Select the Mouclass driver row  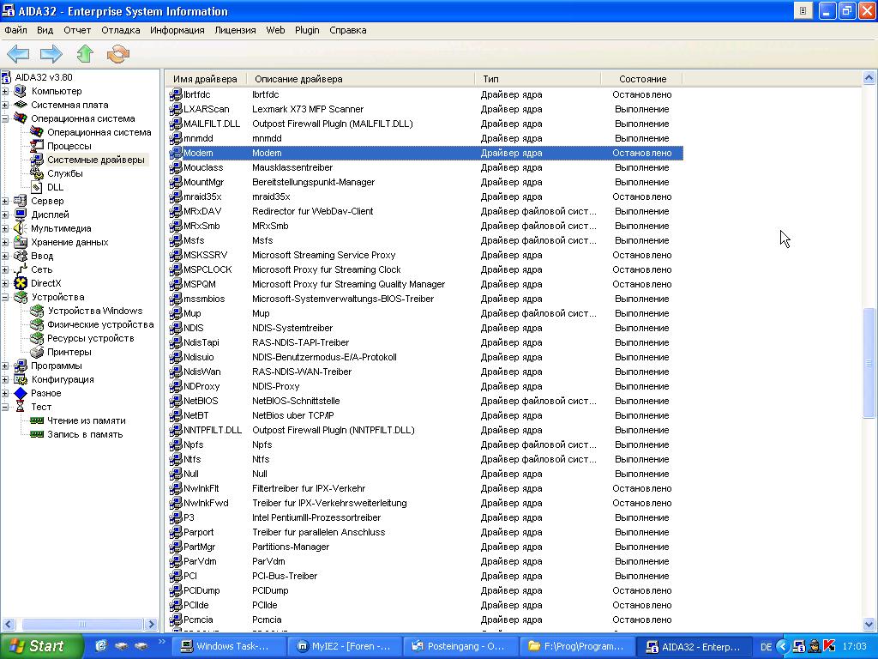(x=425, y=167)
